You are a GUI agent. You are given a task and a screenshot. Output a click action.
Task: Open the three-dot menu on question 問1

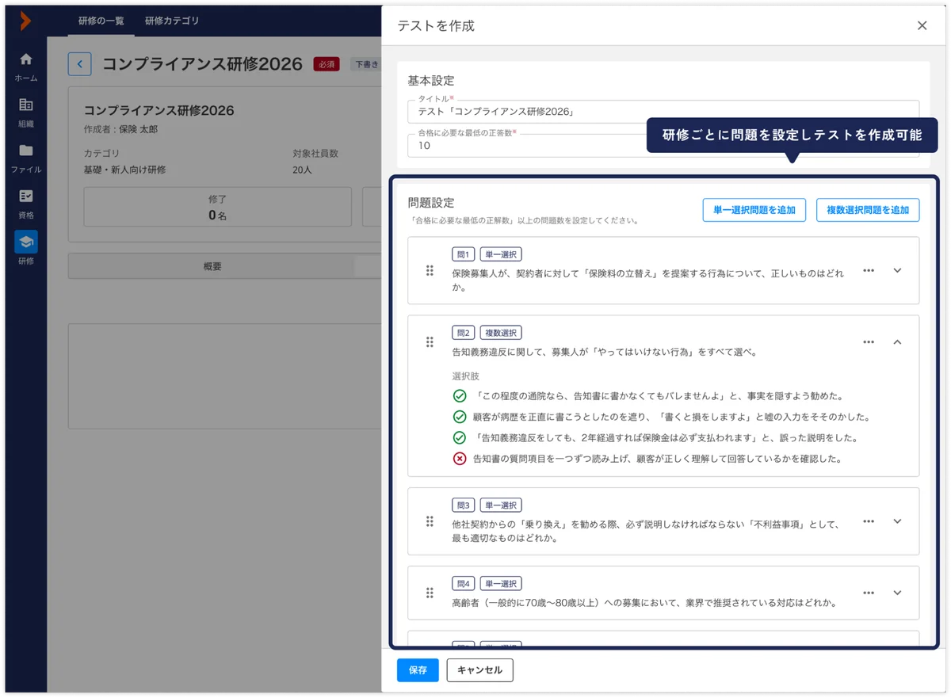[x=868, y=270]
